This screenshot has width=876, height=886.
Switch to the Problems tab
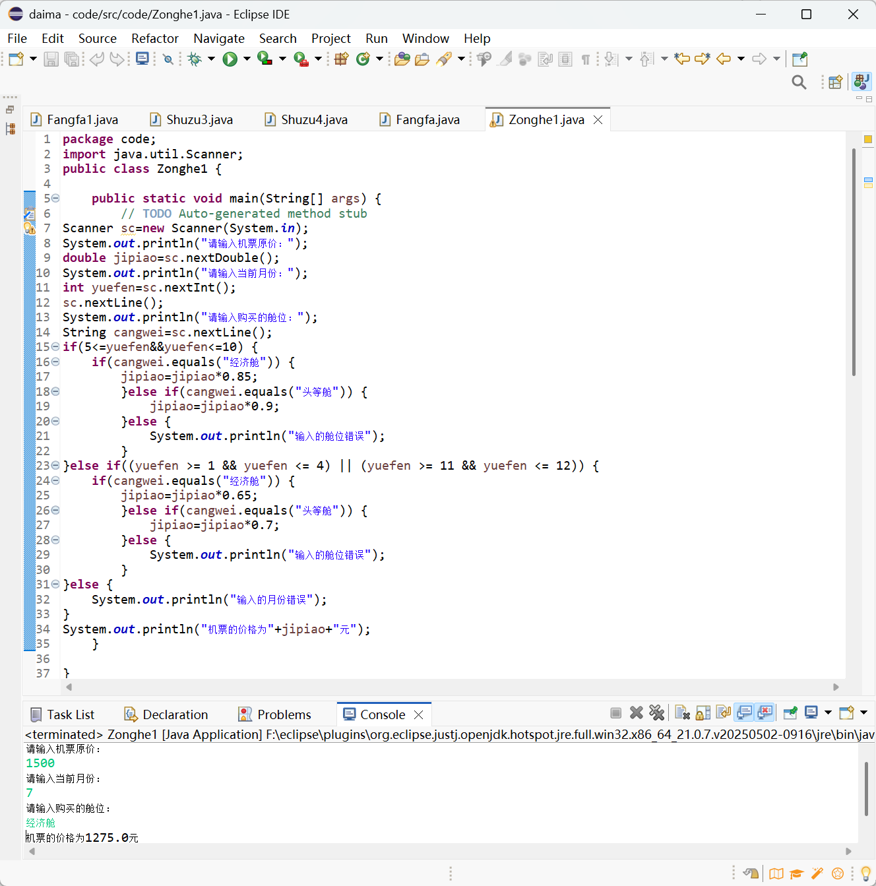(x=274, y=714)
